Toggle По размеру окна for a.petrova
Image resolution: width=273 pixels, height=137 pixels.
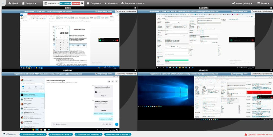coord(96,74)
